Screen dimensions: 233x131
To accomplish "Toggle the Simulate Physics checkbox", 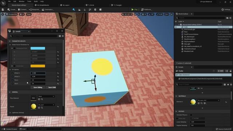I will (x=191, y=115).
